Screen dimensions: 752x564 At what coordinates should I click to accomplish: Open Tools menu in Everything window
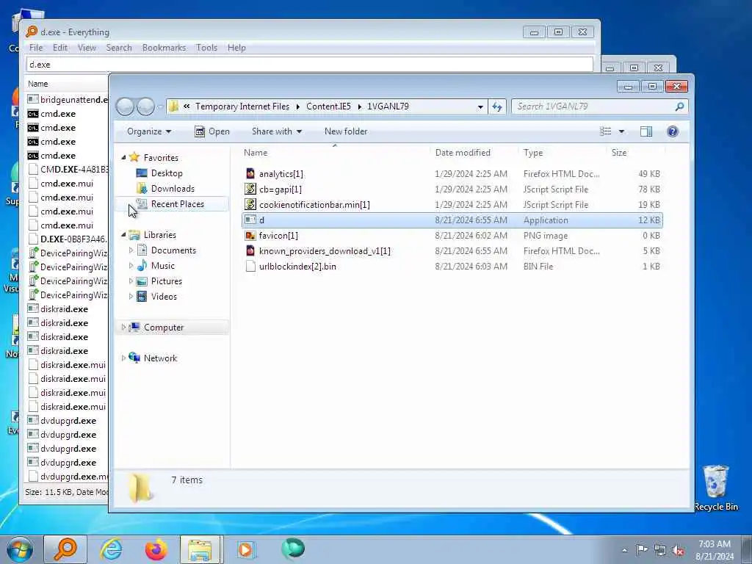tap(206, 48)
